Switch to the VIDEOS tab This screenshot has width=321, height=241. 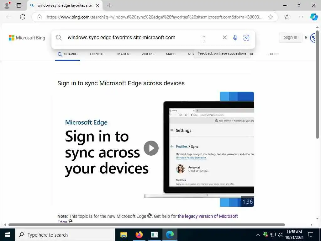click(147, 54)
